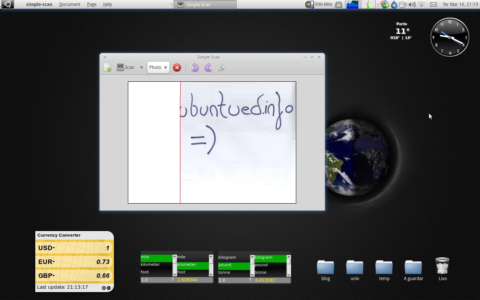Click the date and time in panel

pos(460,4)
